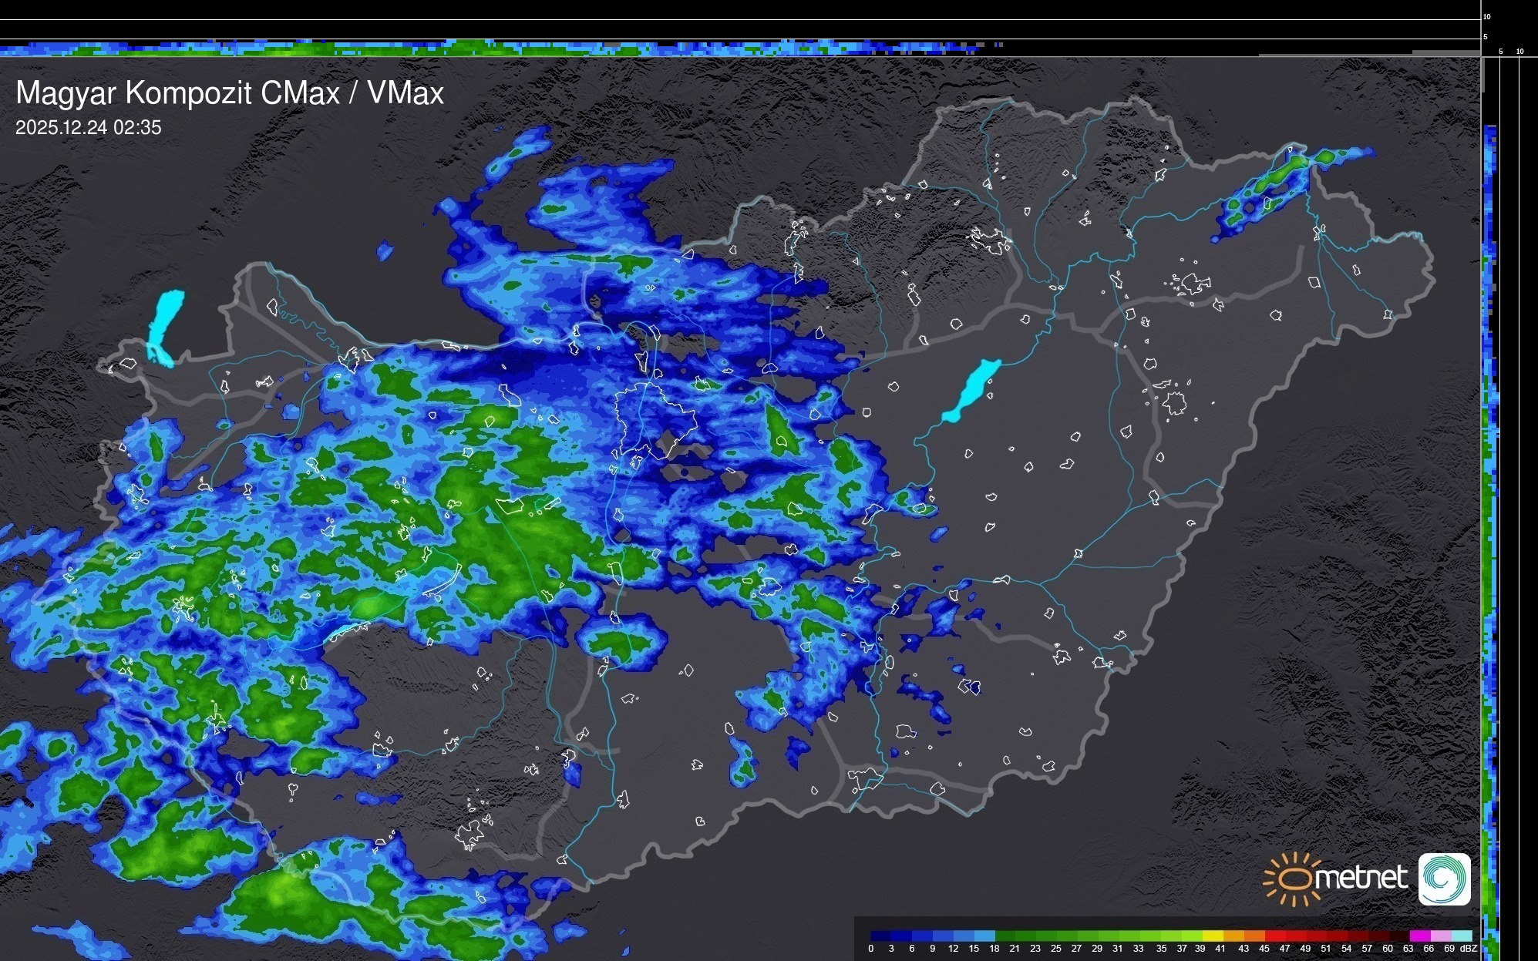Viewport: 1538px width, 961px height.
Task: Click the yellow 39 dBZ legend swatch
Action: pyautogui.click(x=1212, y=936)
